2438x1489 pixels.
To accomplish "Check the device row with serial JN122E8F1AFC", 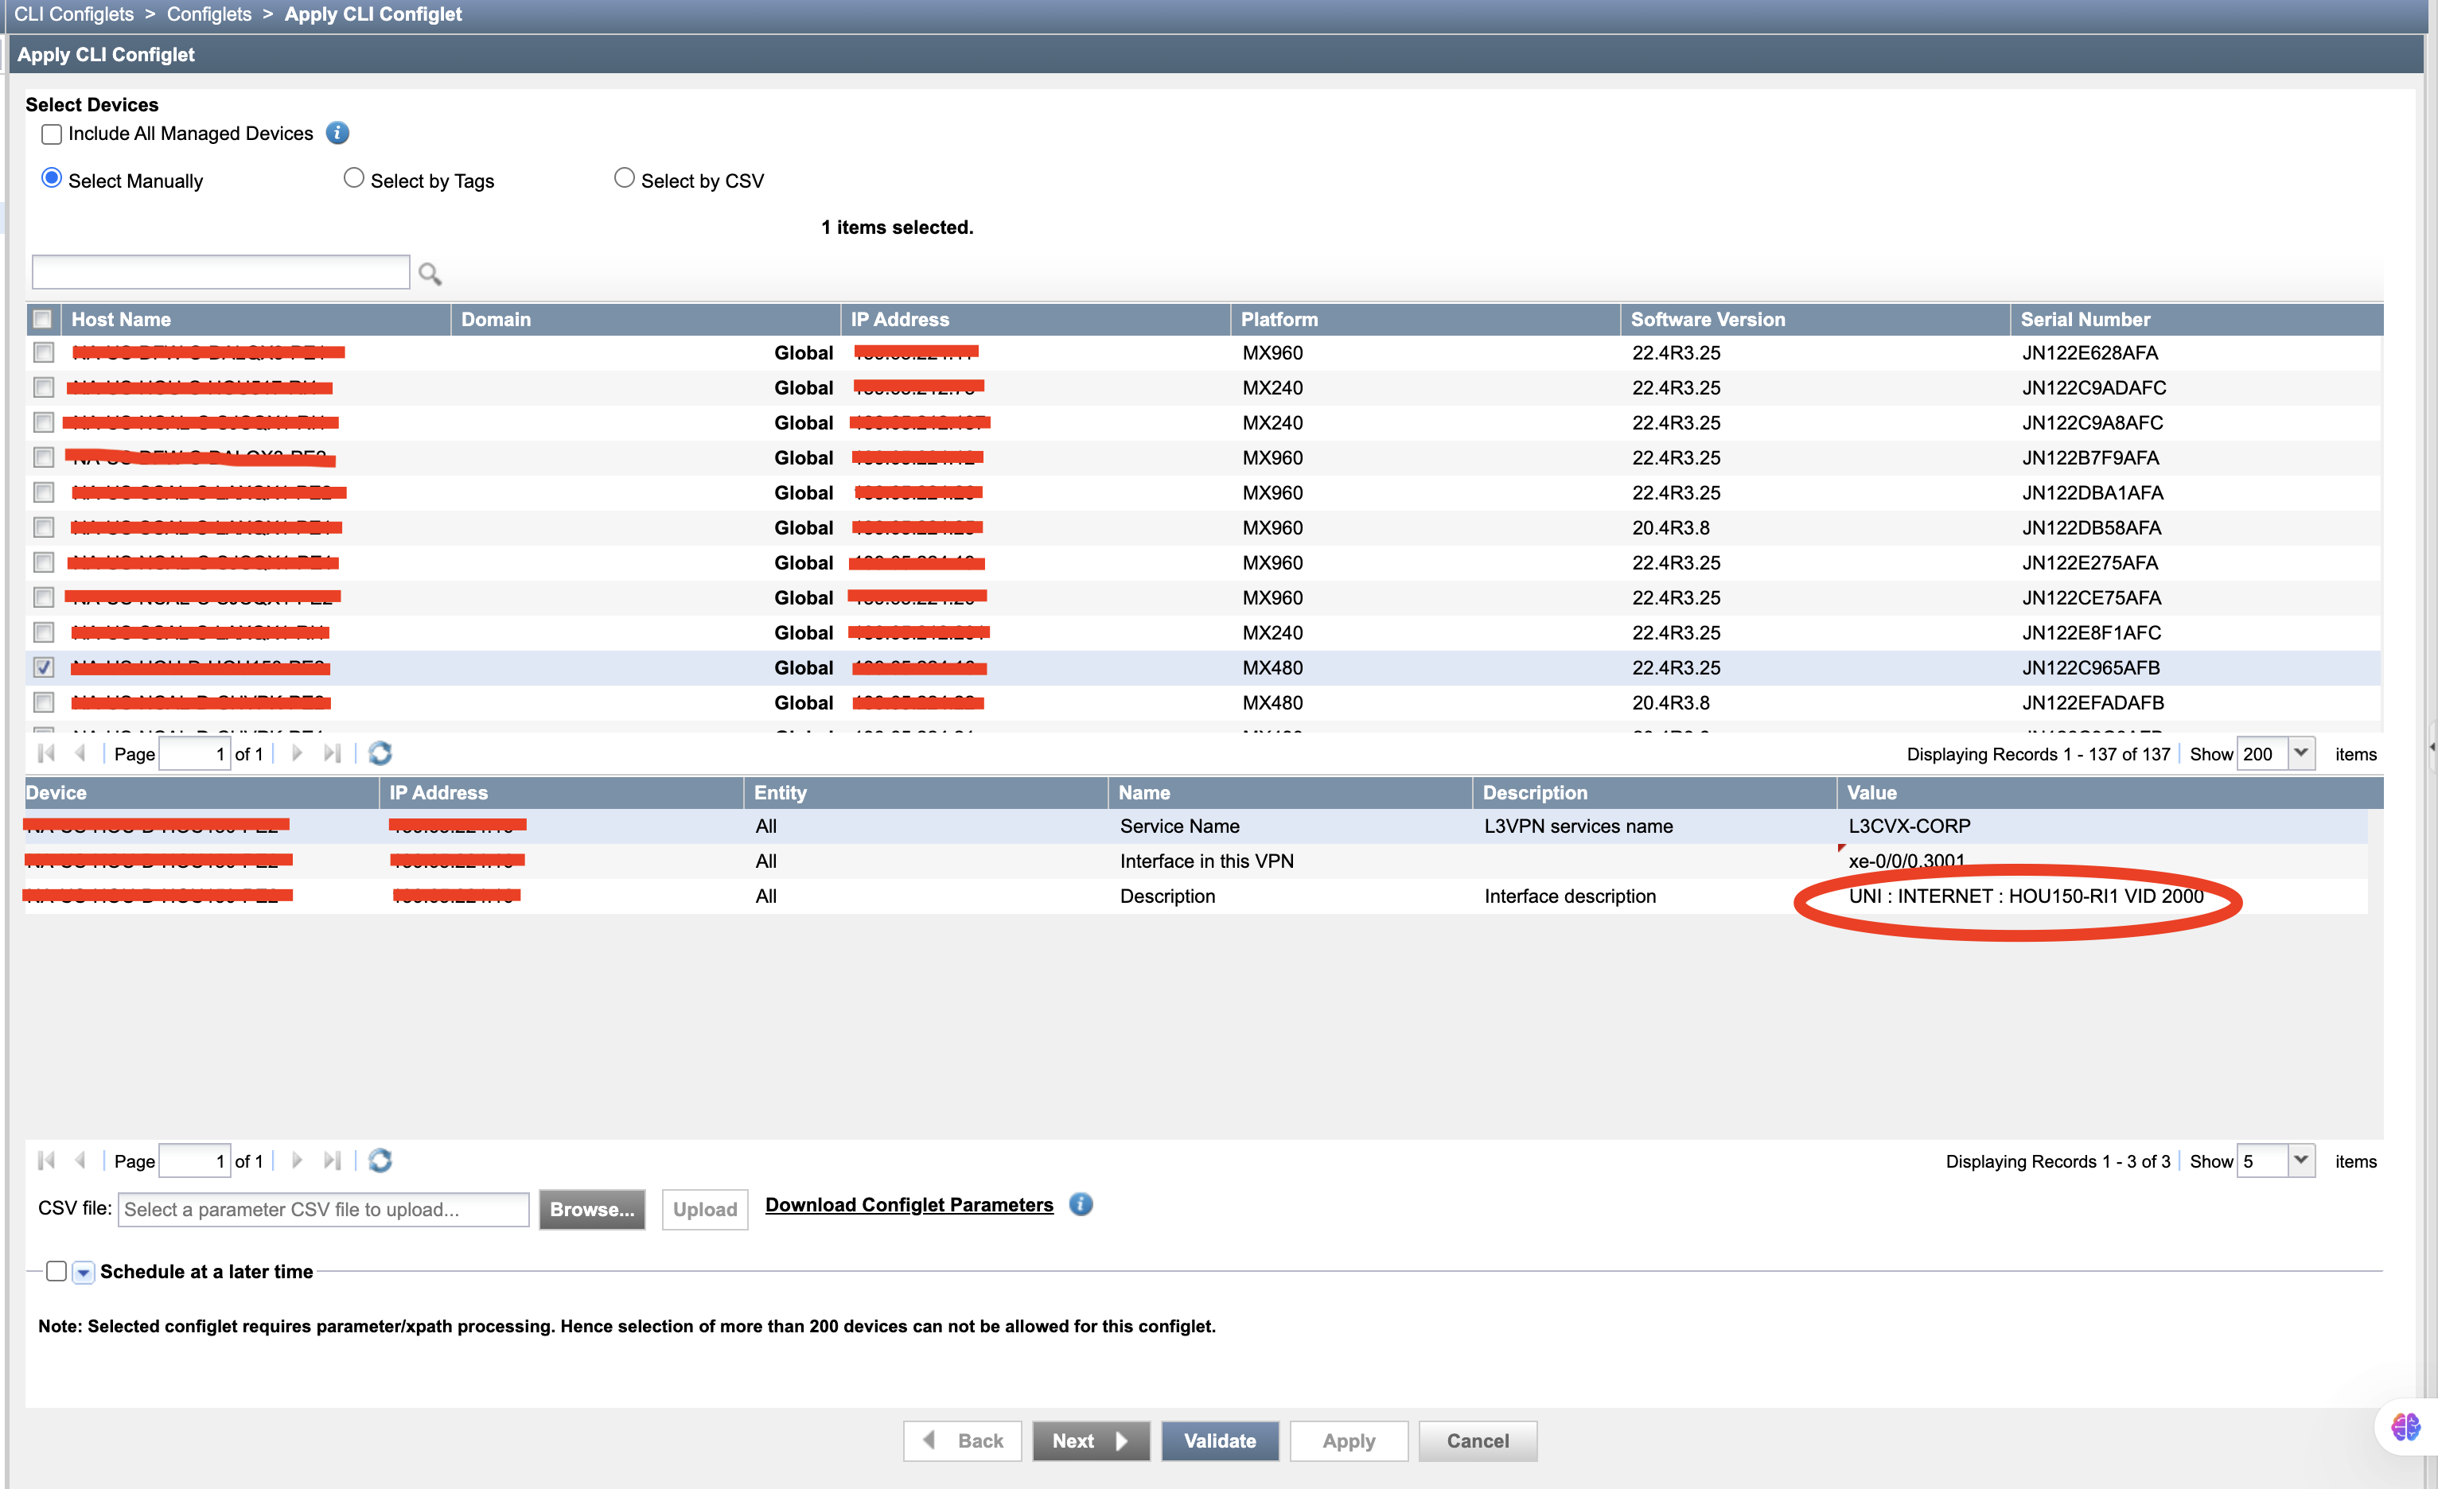I will (44, 632).
